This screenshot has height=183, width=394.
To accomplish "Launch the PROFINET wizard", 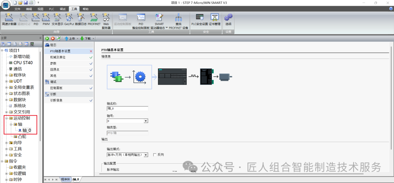I will pos(94,19).
